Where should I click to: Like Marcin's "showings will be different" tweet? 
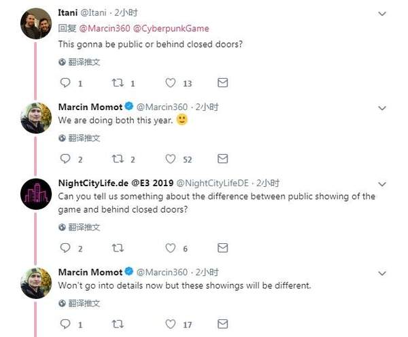171,324
